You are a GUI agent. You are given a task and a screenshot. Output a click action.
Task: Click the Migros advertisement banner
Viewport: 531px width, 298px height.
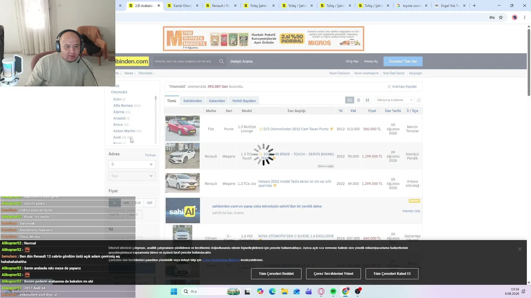coord(263,38)
